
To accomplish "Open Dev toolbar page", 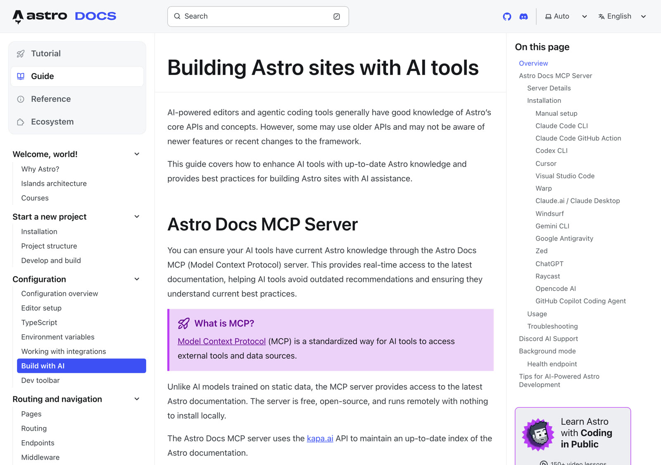I will coord(40,380).
